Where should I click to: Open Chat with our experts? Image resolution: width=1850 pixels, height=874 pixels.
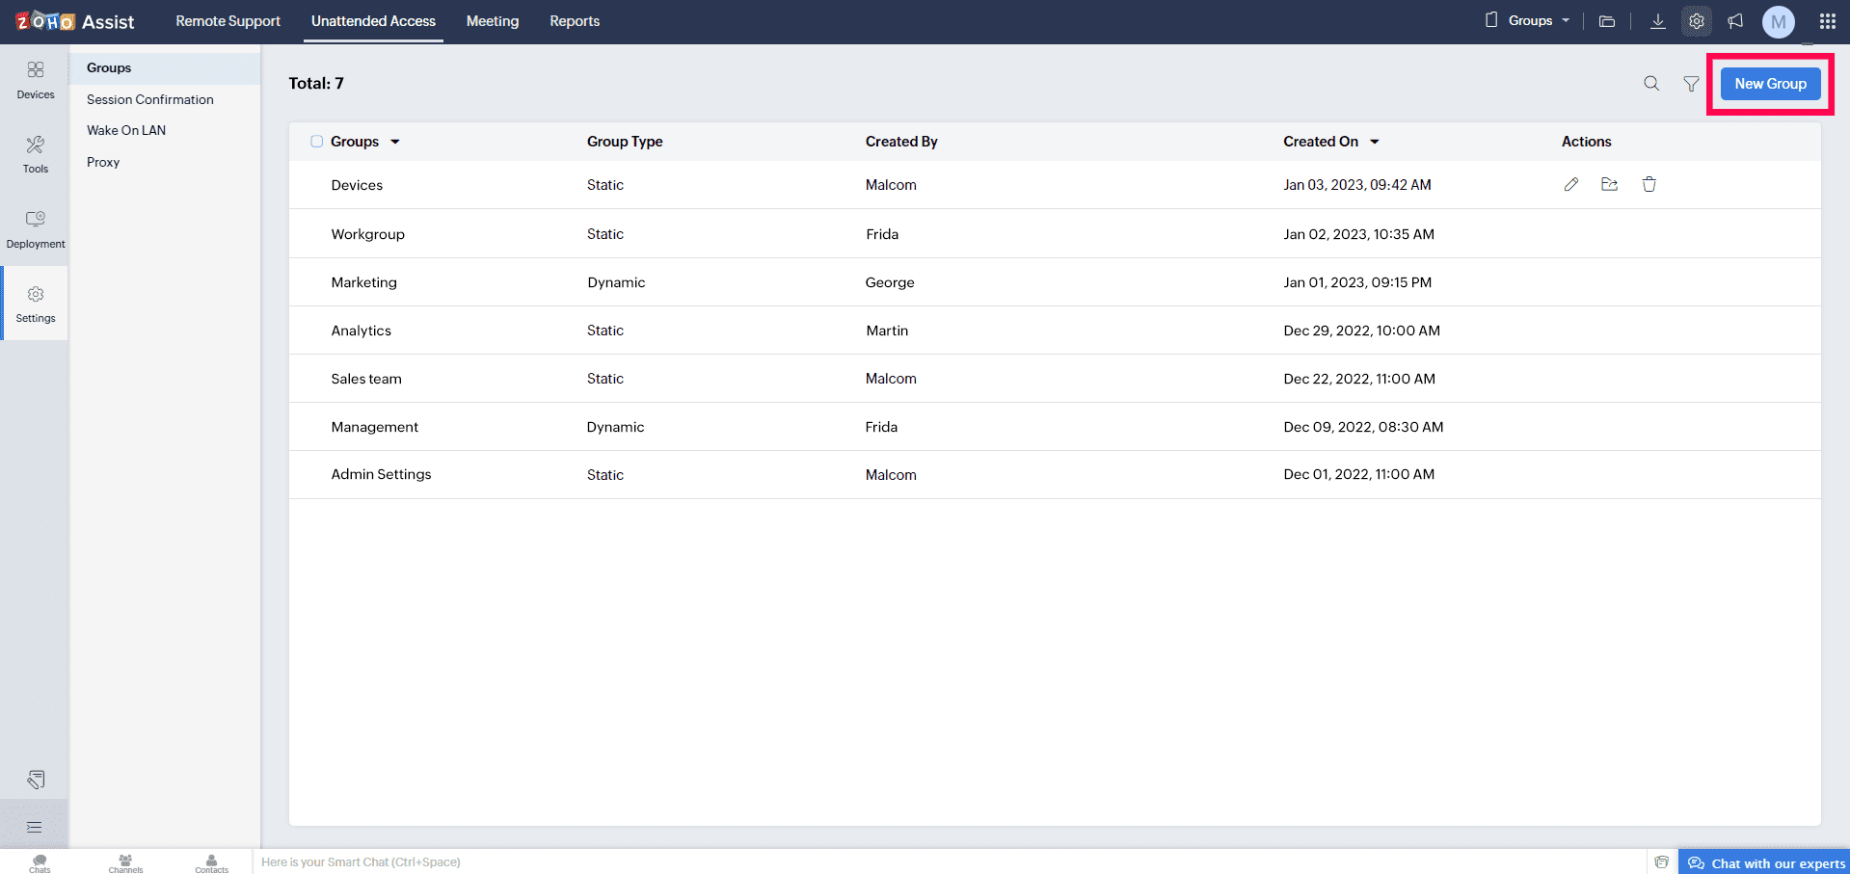1766,862
